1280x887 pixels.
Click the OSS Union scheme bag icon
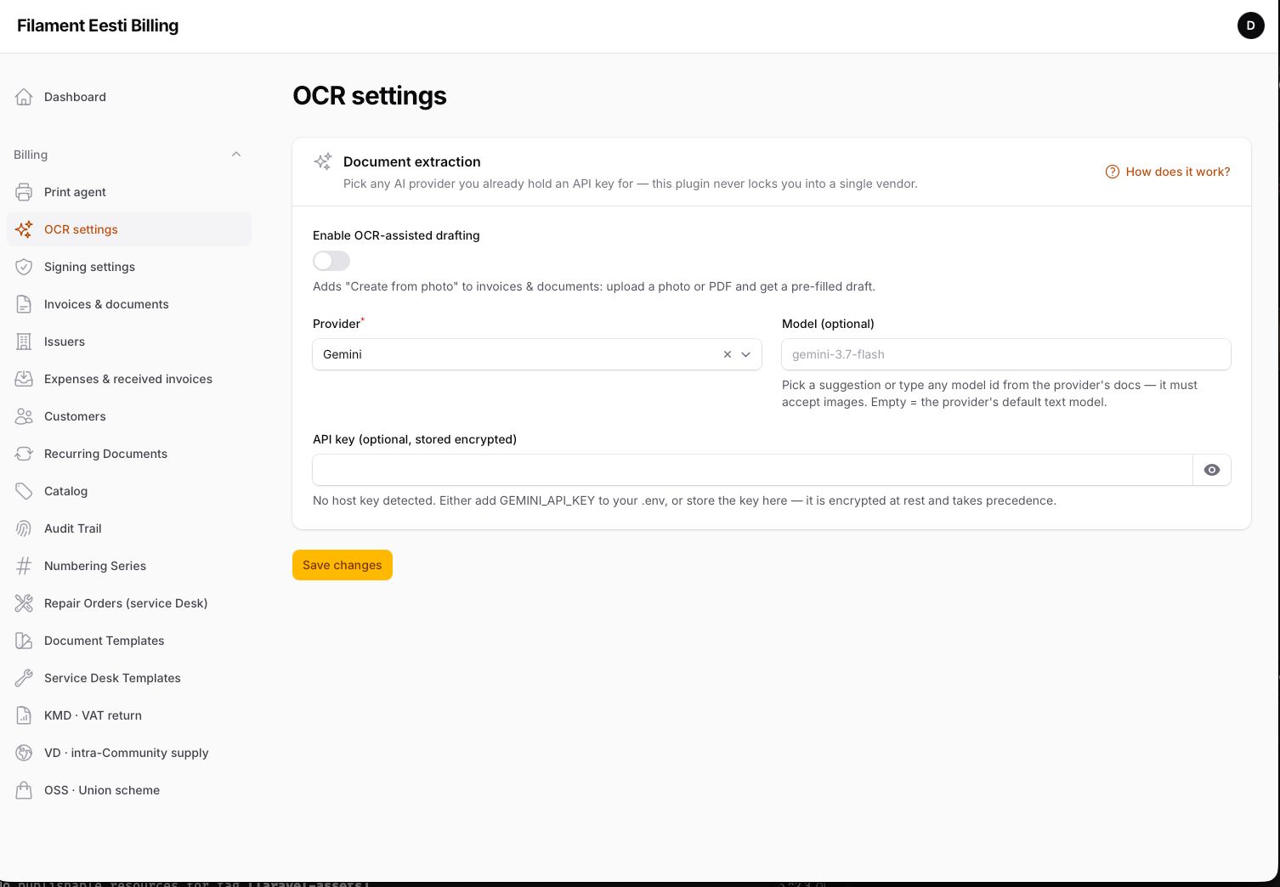[24, 790]
